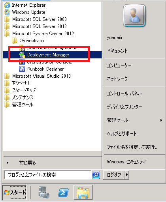
Task: Click the ログオフ button
Action: click(114, 175)
